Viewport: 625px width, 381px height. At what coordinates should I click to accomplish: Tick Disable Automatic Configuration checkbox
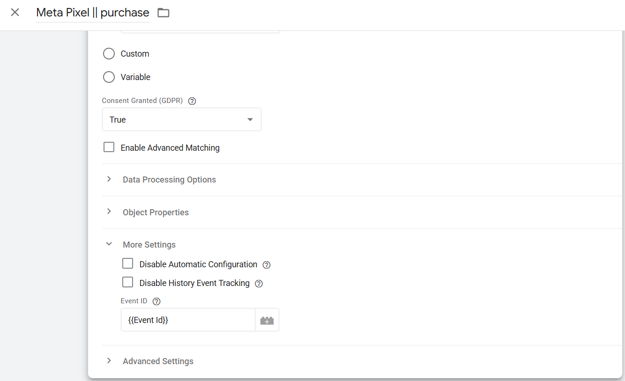pyautogui.click(x=127, y=264)
